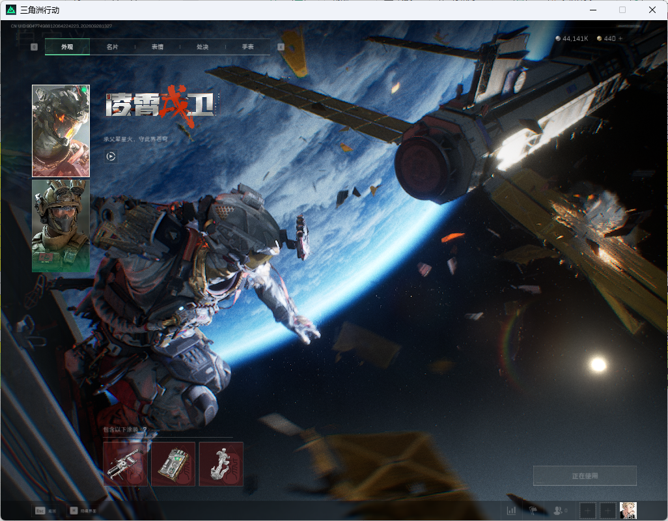
Task: Click the 三角洲行动 app logo in title bar
Action: (10, 10)
